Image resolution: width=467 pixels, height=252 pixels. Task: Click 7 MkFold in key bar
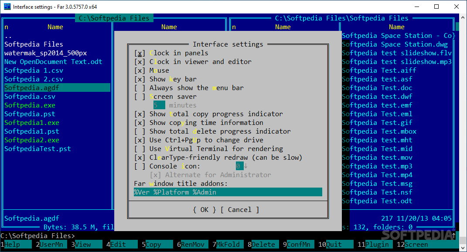[228, 245]
